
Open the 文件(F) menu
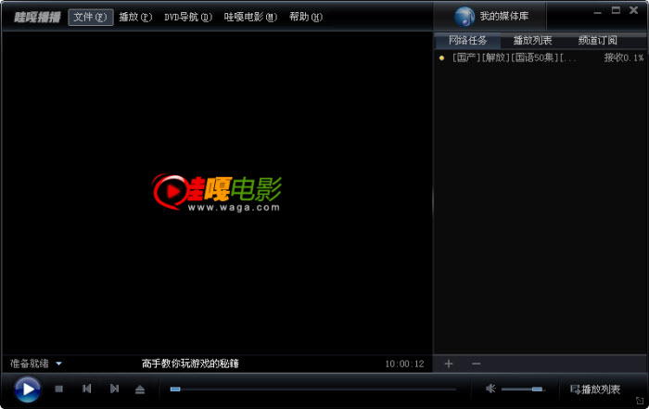91,17
